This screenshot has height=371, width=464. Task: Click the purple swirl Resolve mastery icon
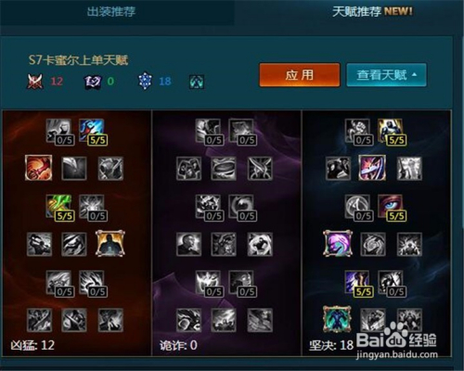338,243
